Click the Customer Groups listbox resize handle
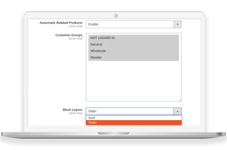Image resolution: width=227 pixels, height=150 pixels. (180, 100)
